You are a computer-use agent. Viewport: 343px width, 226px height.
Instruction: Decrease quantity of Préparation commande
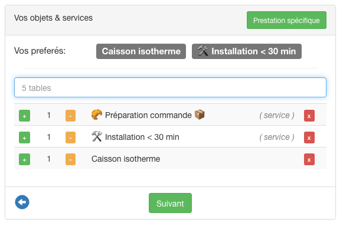(x=70, y=116)
